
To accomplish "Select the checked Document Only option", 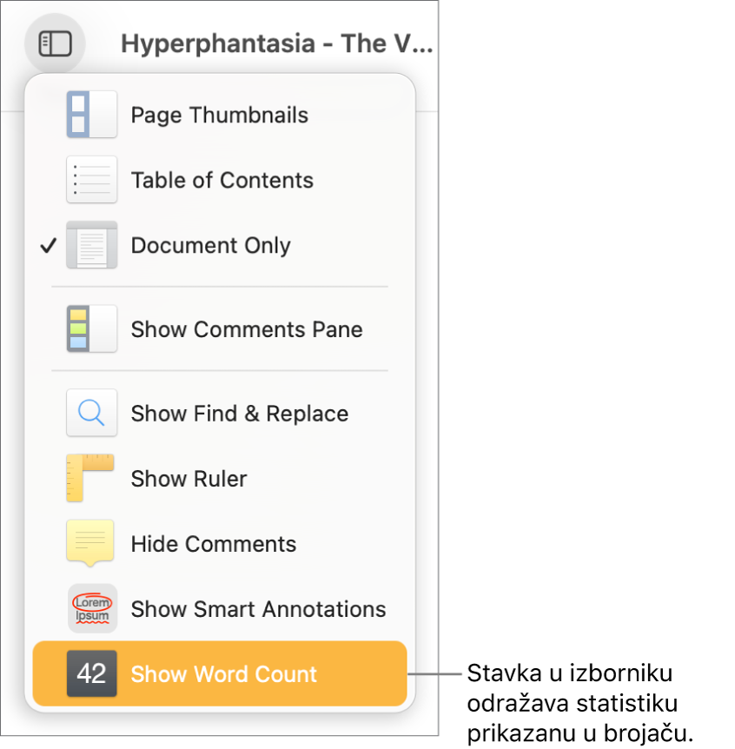I will 210,245.
